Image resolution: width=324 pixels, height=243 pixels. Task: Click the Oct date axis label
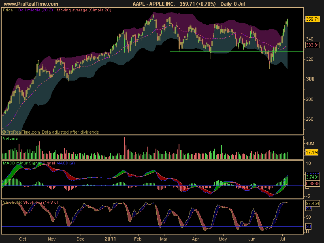(x=23, y=239)
